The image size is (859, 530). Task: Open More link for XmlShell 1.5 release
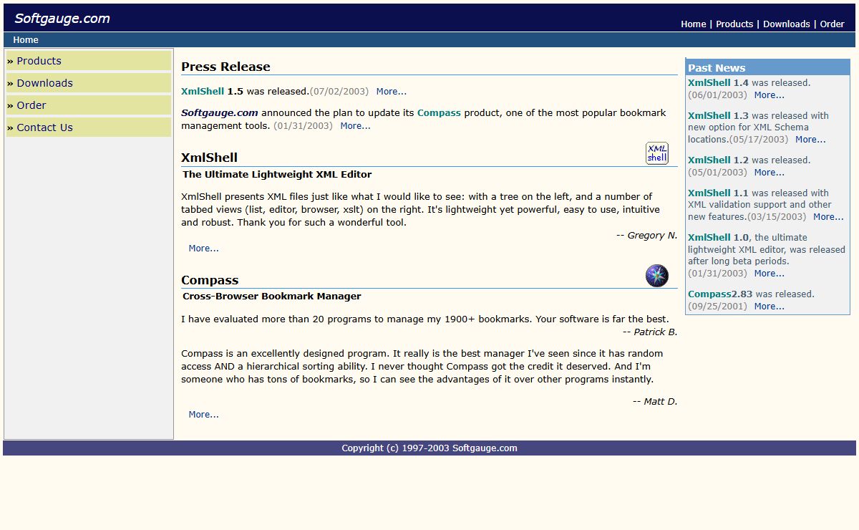tap(391, 92)
